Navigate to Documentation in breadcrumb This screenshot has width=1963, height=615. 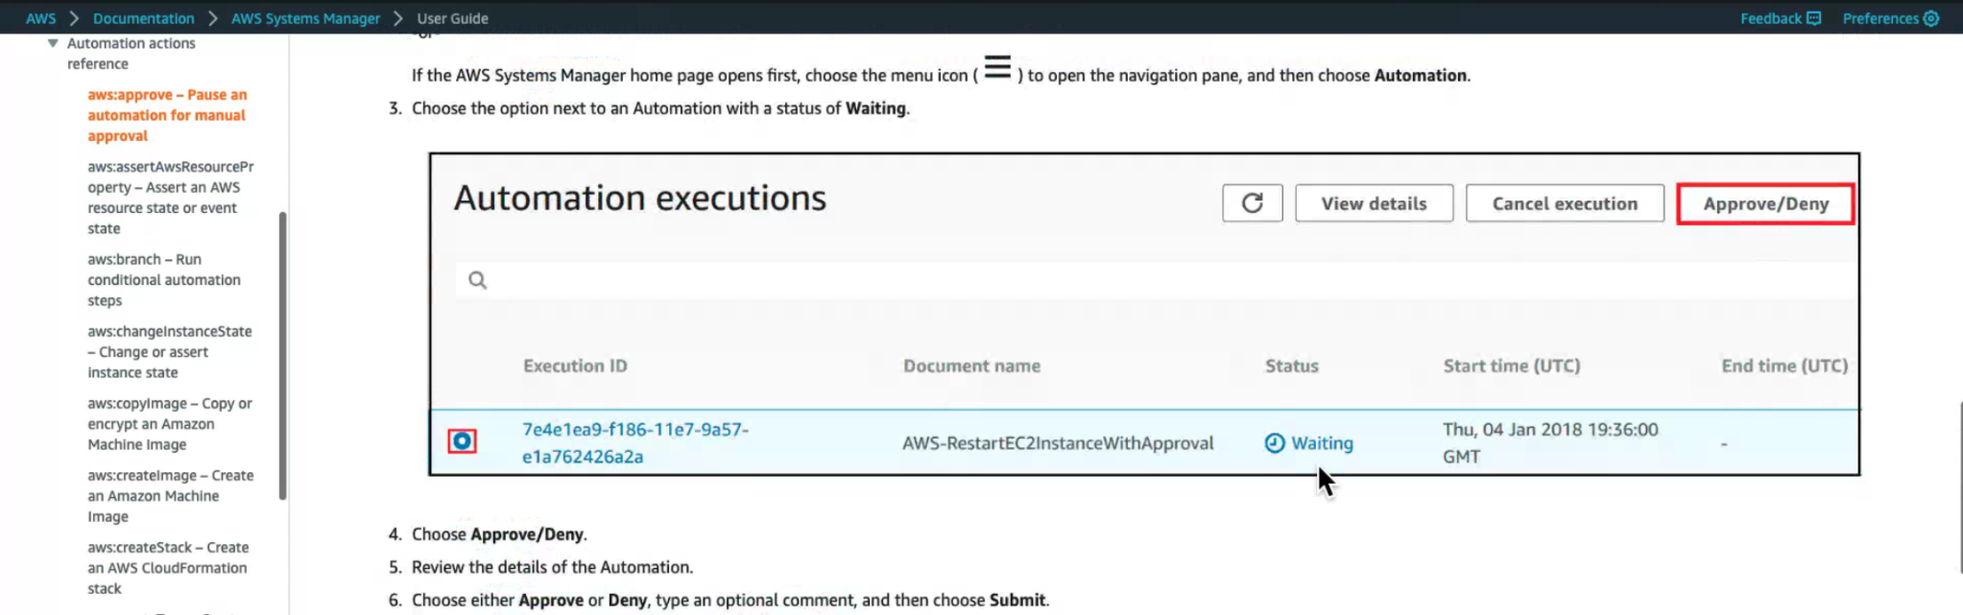(143, 17)
